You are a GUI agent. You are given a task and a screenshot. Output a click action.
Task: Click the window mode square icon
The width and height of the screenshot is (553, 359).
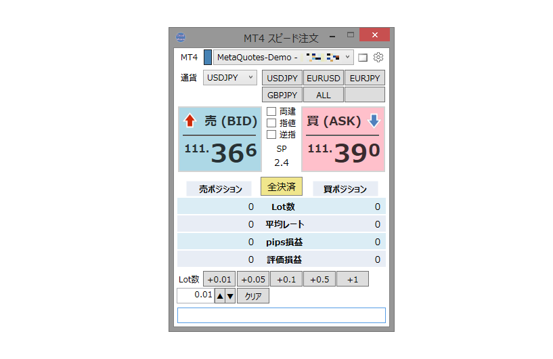[x=363, y=58]
